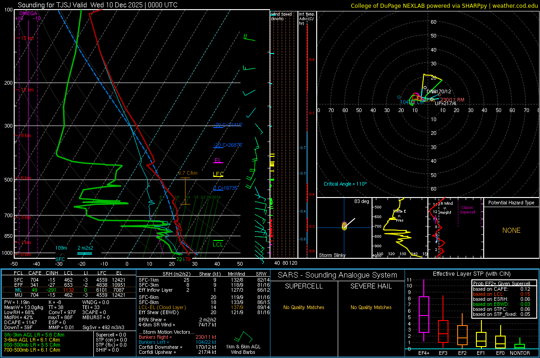Click the SARS - Sounding Analogue System header

[337, 275]
